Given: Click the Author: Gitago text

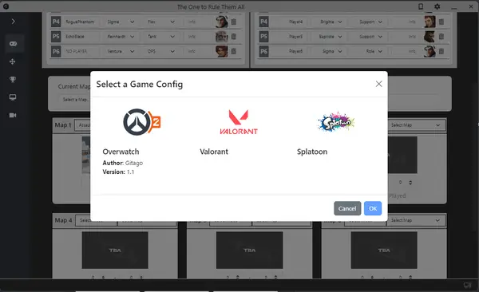Looking at the screenshot, I should click(x=122, y=163).
